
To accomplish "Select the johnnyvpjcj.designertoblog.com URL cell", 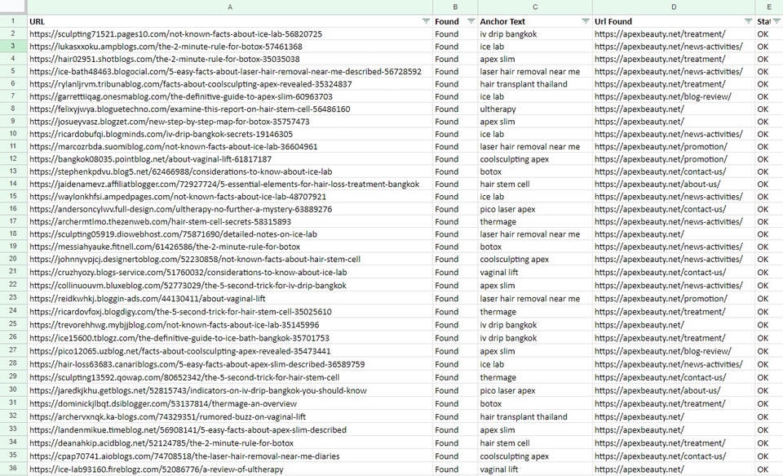I will (x=230, y=259).
